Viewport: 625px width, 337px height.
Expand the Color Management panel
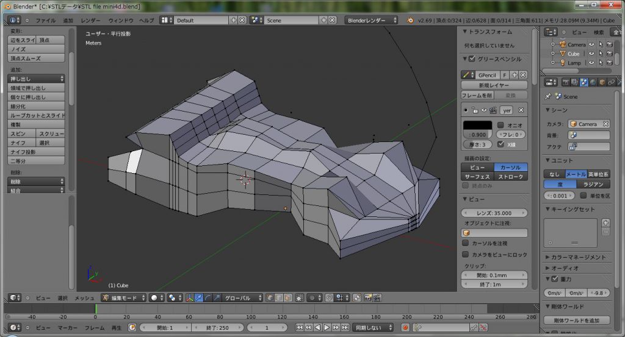(x=547, y=257)
